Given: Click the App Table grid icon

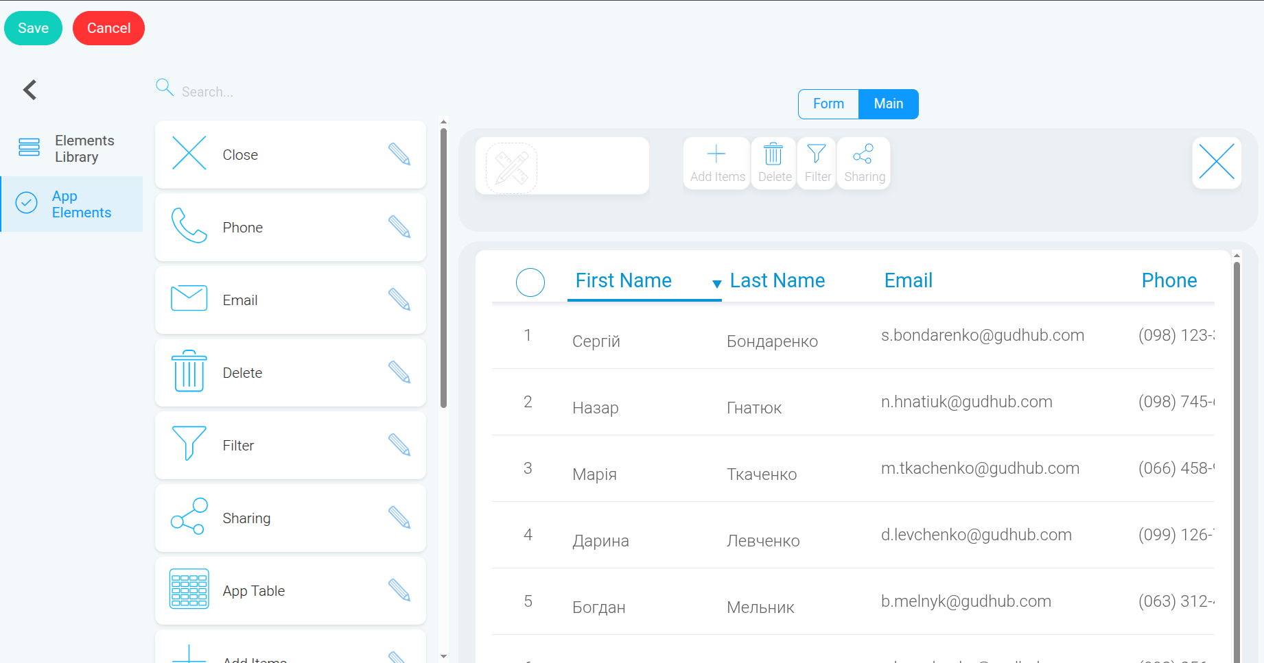Looking at the screenshot, I should coord(189,589).
